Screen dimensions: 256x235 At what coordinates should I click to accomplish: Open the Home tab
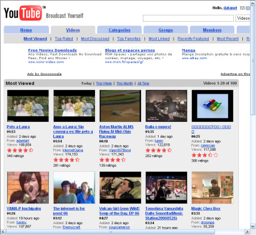tap(26, 30)
